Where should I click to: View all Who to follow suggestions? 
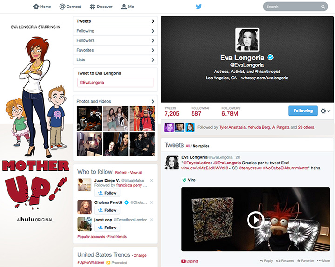(136, 173)
